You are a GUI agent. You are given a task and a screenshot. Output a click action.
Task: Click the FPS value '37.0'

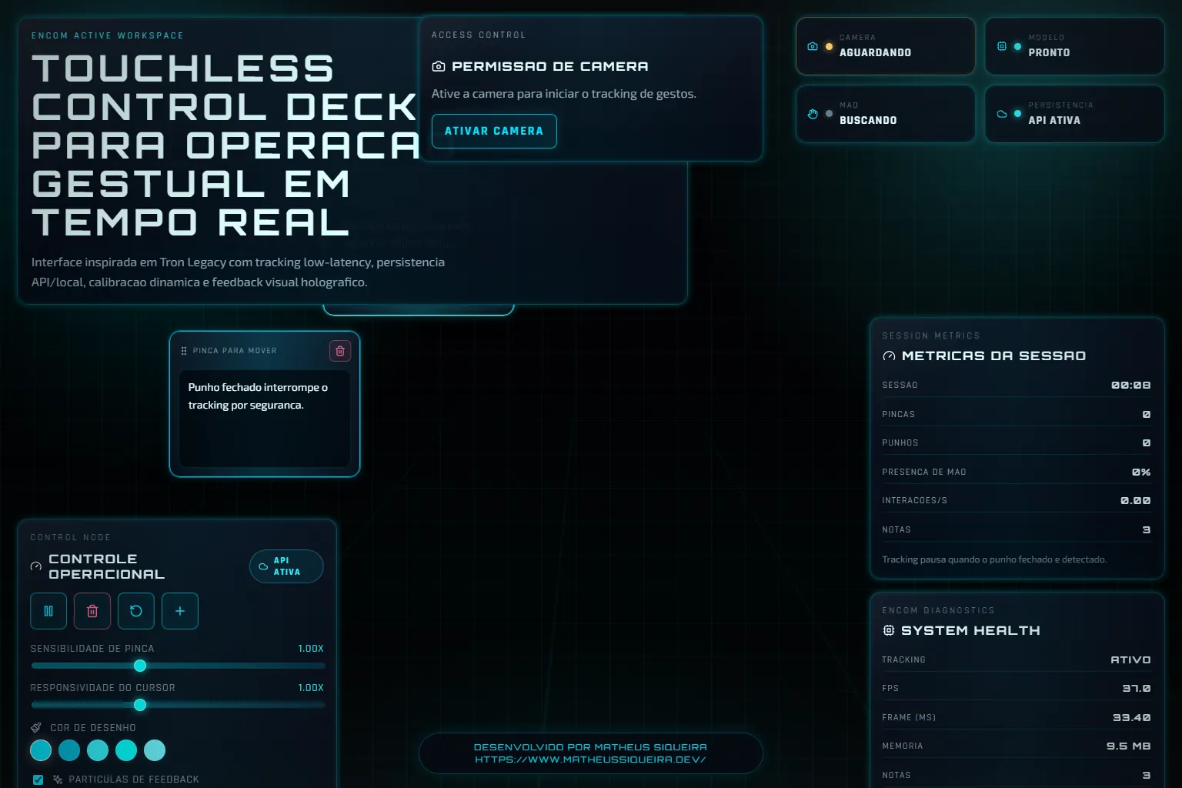coord(1137,689)
